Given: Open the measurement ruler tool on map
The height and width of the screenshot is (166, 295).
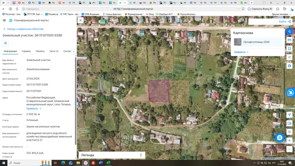Looking at the screenshot, I should point(289,40).
